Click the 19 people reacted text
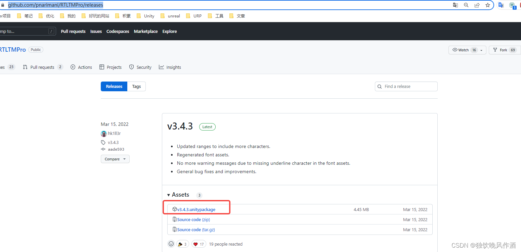Viewport: 521px width, 252px height. [x=226, y=244]
